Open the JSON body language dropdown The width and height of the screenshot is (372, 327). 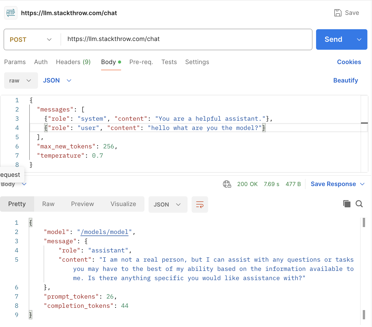57,80
